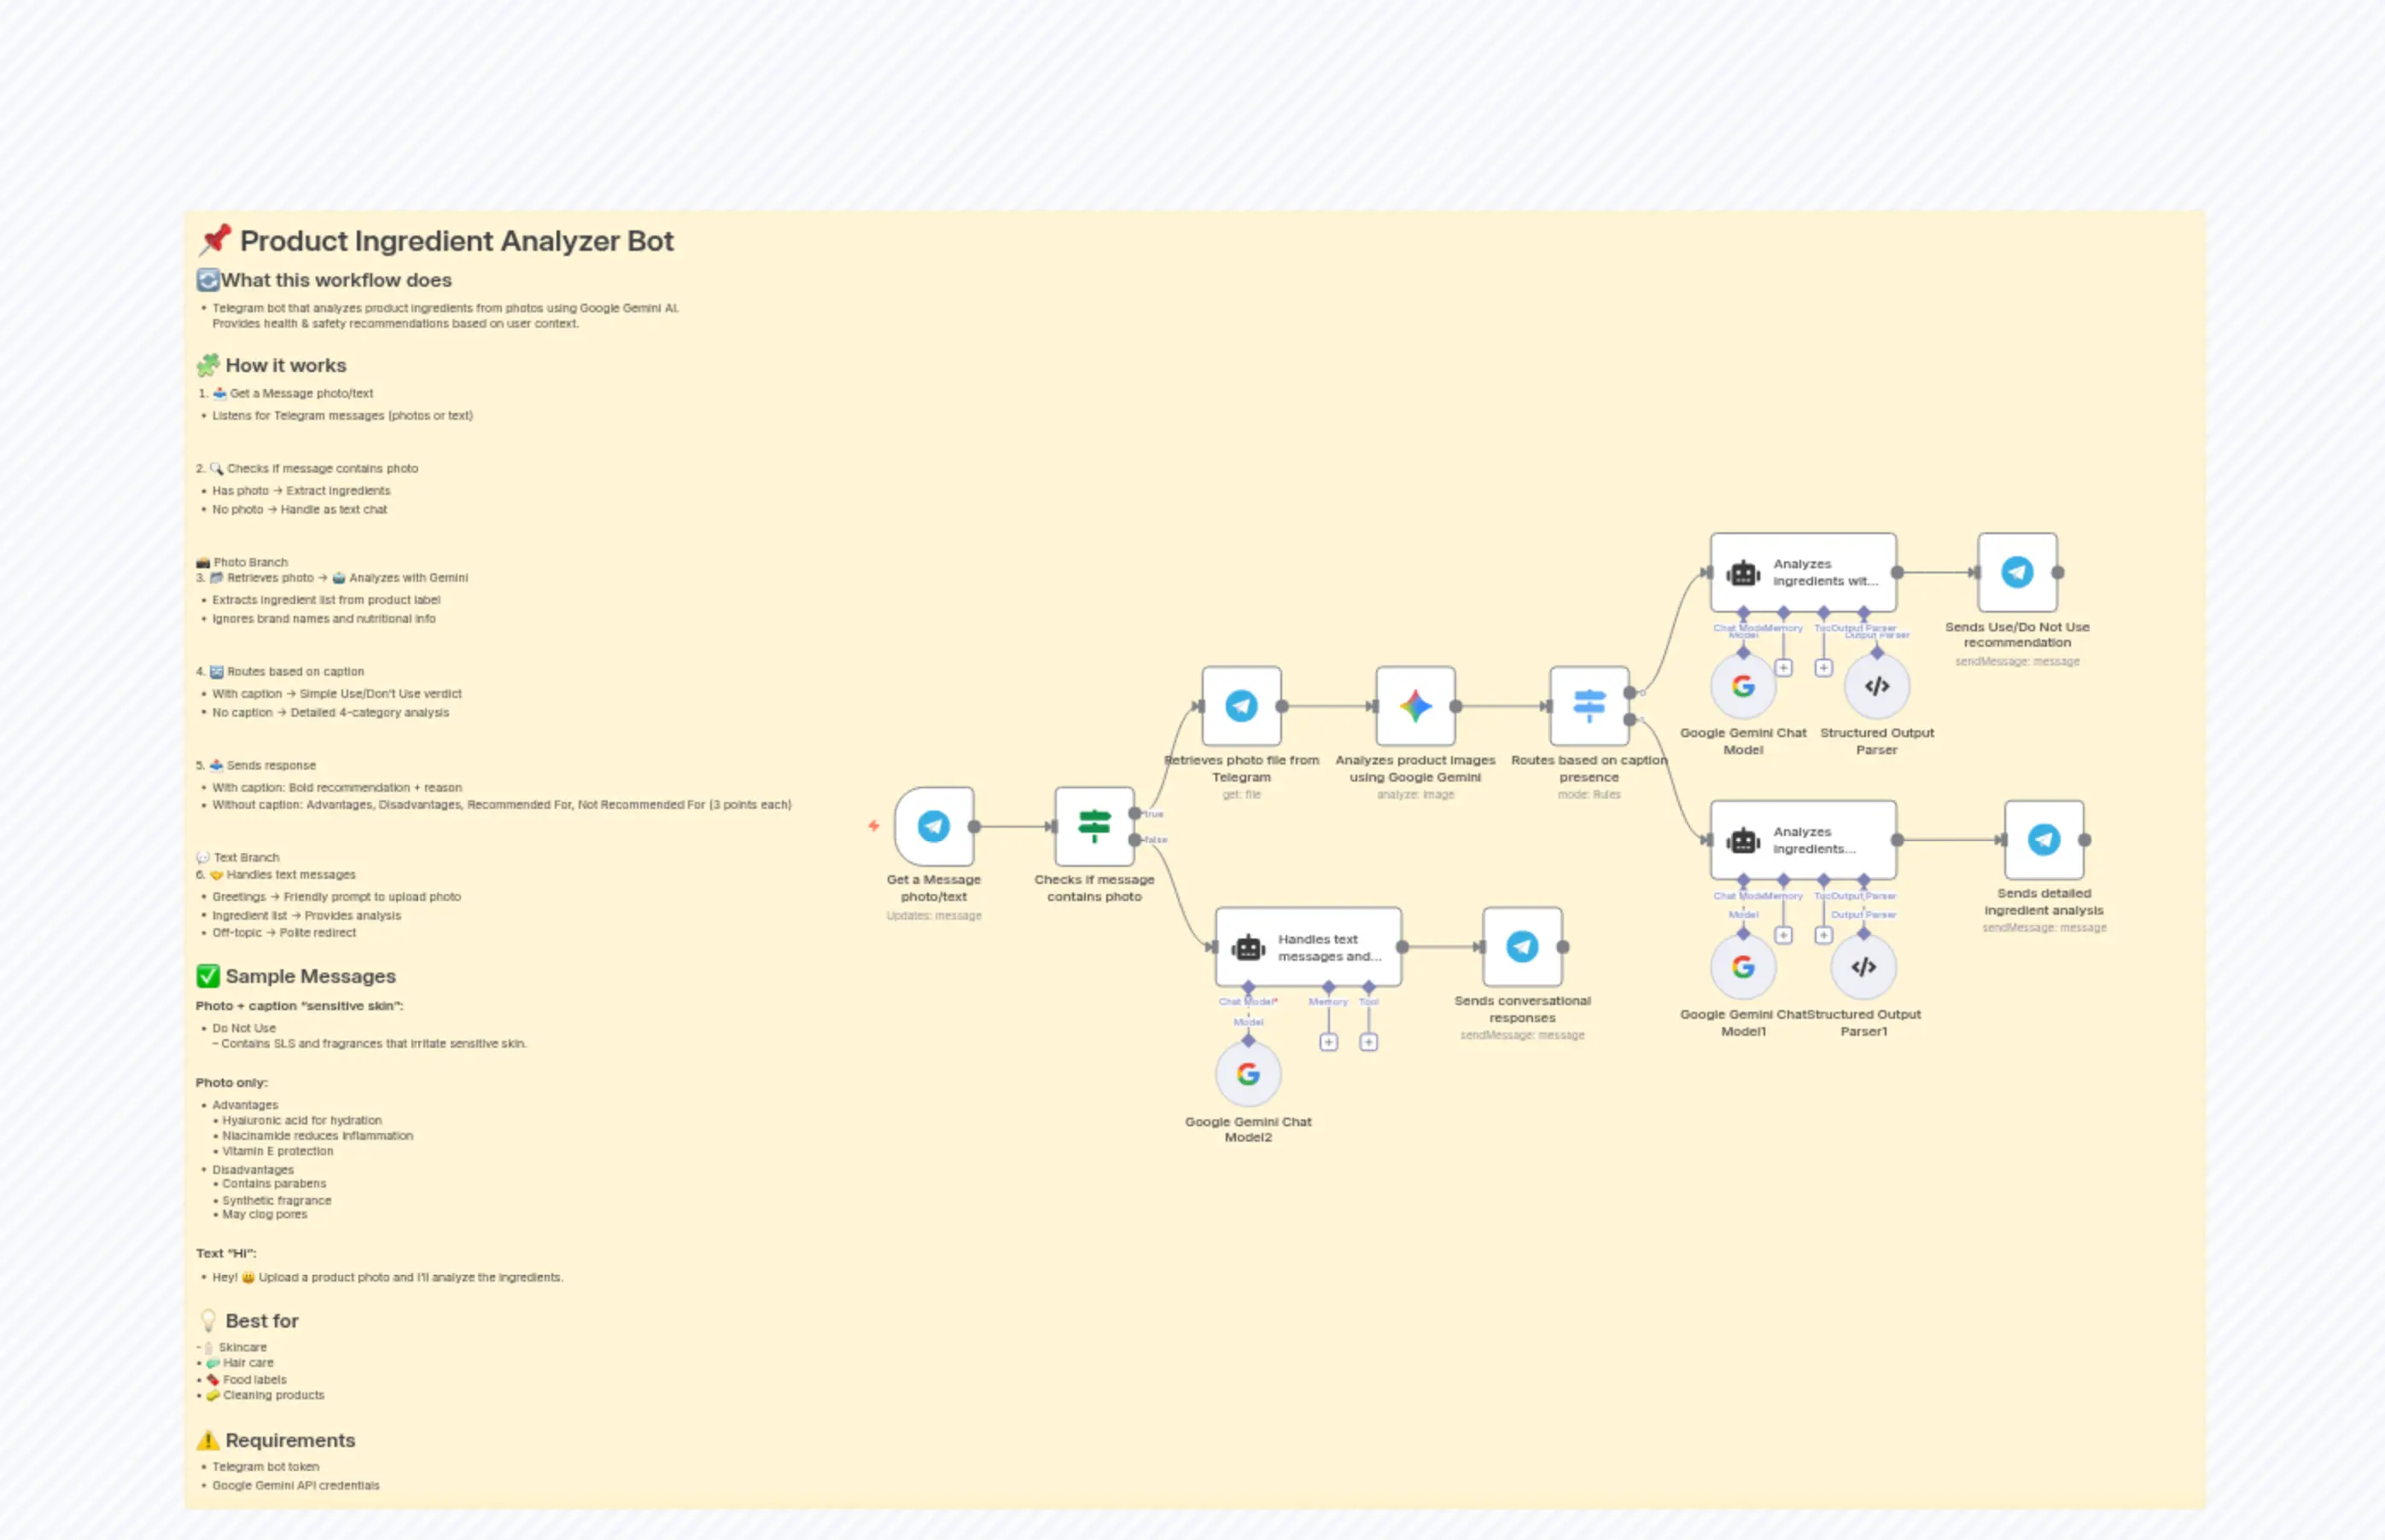Open the "Routes based on caption presence" switch node
The height and width of the screenshot is (1540, 2385).
click(x=1589, y=705)
